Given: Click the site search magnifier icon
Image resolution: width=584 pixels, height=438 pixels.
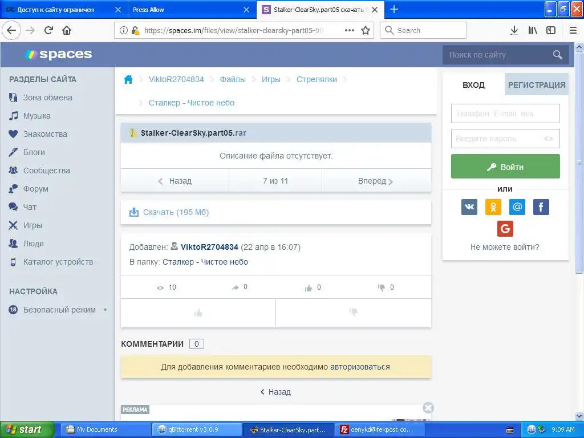Looking at the screenshot, I should (x=557, y=55).
